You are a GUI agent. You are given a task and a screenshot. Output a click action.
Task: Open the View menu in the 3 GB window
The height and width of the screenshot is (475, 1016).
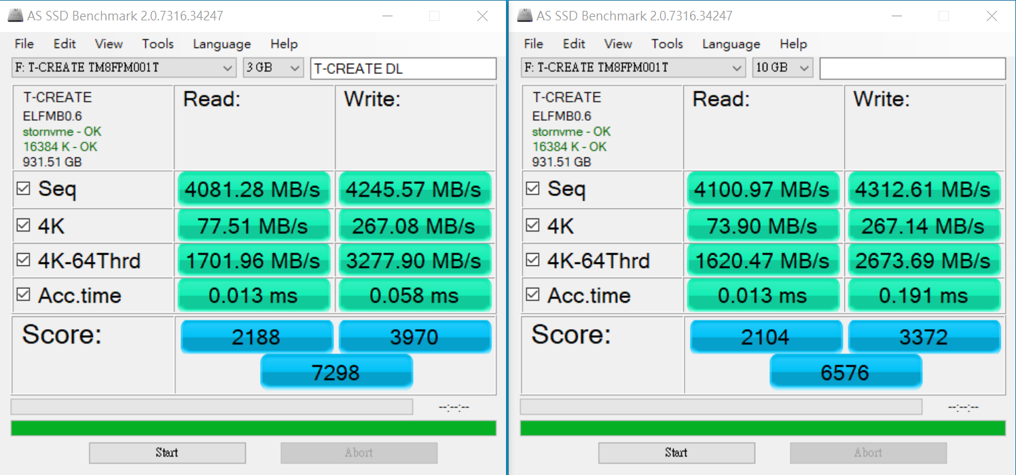109,44
